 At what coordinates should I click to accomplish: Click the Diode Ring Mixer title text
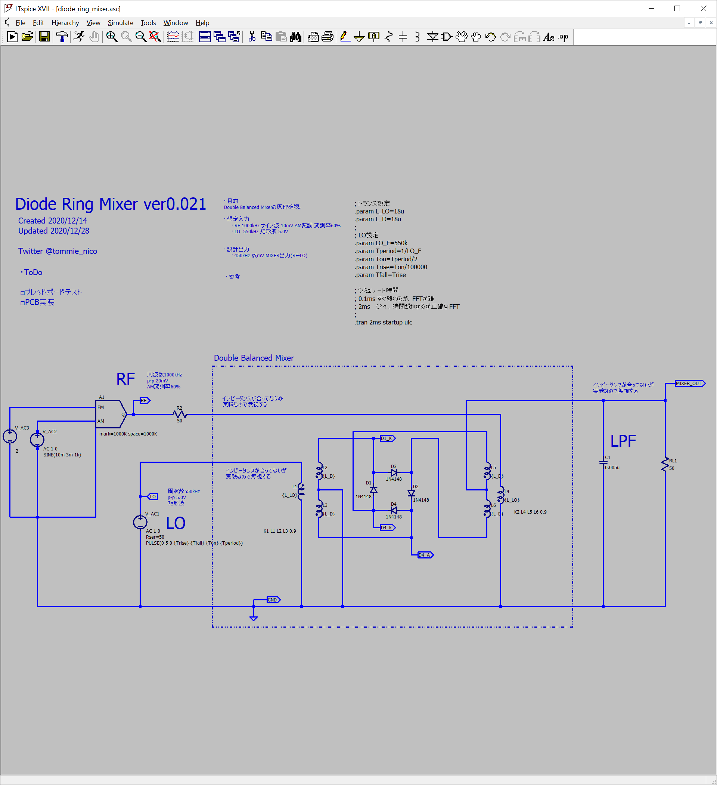coord(111,204)
